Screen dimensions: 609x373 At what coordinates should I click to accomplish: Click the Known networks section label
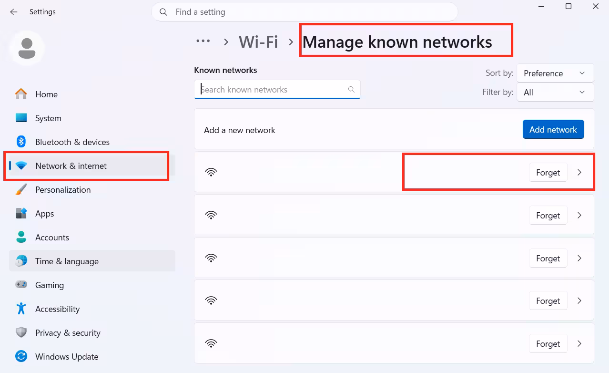225,70
